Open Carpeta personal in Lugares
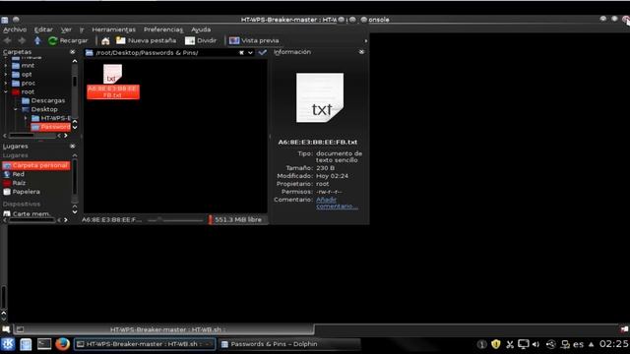 [x=36, y=165]
